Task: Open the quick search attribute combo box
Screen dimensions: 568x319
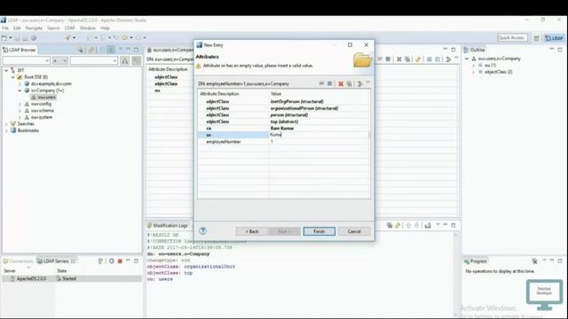Action: click(26, 61)
